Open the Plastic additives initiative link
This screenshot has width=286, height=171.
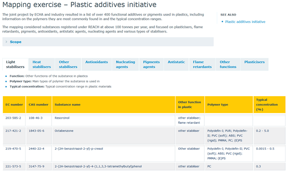tap(245, 22)
